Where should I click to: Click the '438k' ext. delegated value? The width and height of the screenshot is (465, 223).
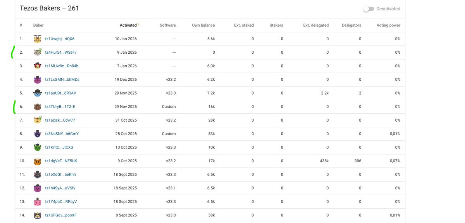tap(324, 161)
